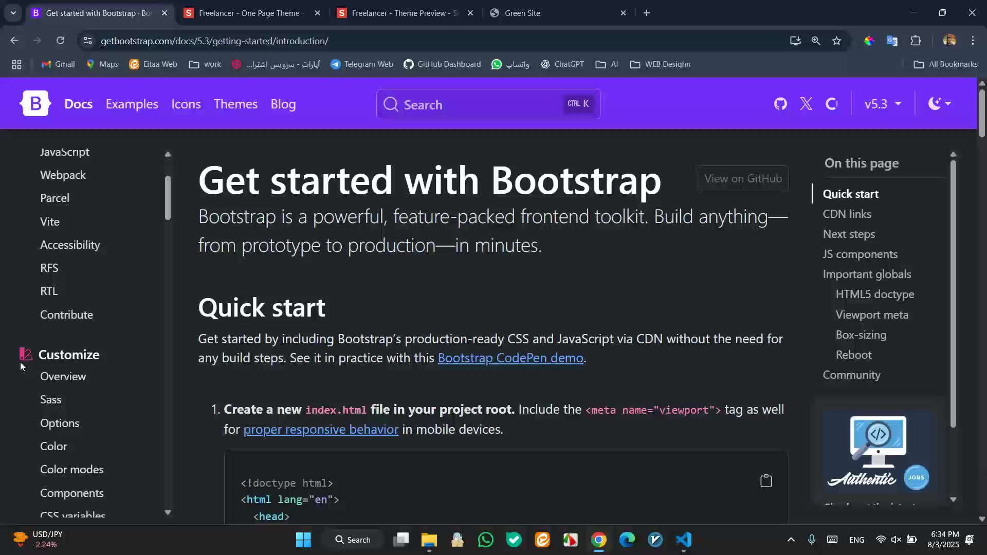Open the Chrome extensions puzzle icon
The width and height of the screenshot is (987, 555).
tap(916, 41)
